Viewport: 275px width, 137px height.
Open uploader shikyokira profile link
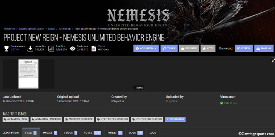pyautogui.click(x=171, y=101)
